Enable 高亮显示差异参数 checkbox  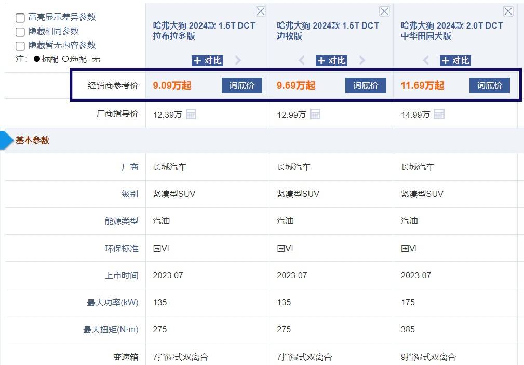[20, 18]
